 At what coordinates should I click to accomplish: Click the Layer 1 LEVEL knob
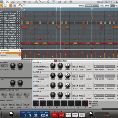click(x=68, y=66)
